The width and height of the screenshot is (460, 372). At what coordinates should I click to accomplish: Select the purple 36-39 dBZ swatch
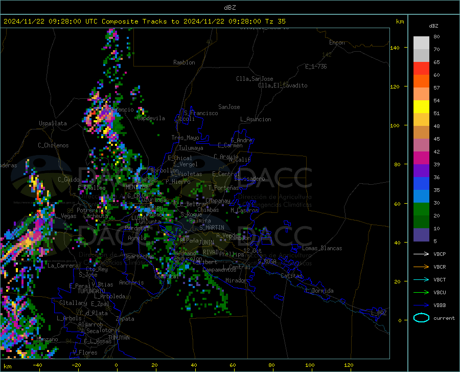[x=421, y=171]
